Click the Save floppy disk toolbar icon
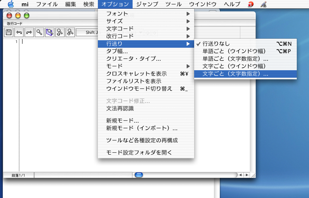Screen dimensions: 309x198 point(8,32)
